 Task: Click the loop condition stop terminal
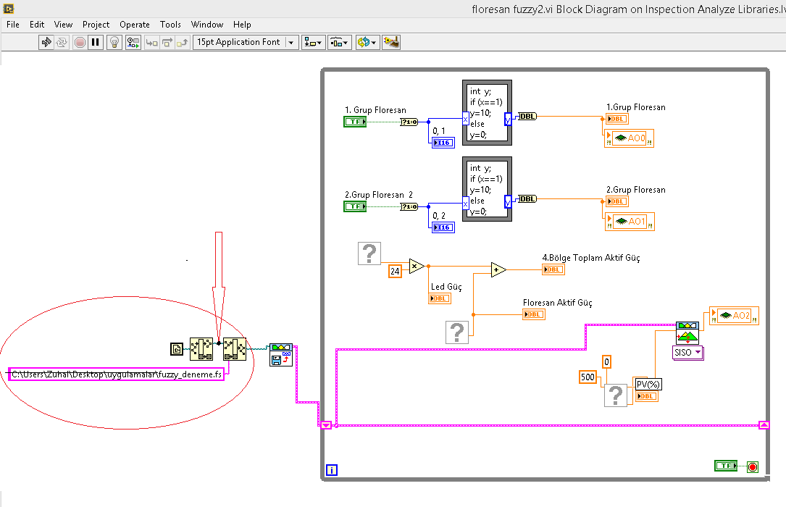[x=753, y=467]
